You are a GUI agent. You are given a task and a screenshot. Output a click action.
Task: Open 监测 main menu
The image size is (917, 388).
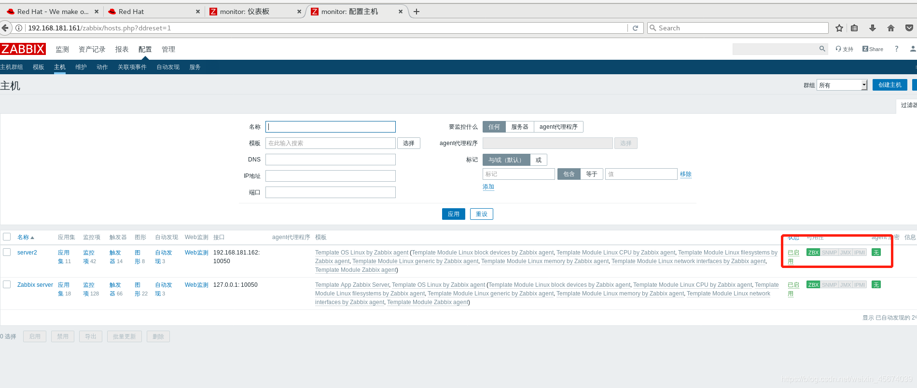pyautogui.click(x=62, y=49)
